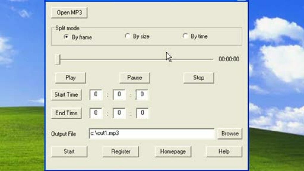The height and width of the screenshot is (171, 304).
Task: Click the Open MP3 button
Action: (x=69, y=13)
